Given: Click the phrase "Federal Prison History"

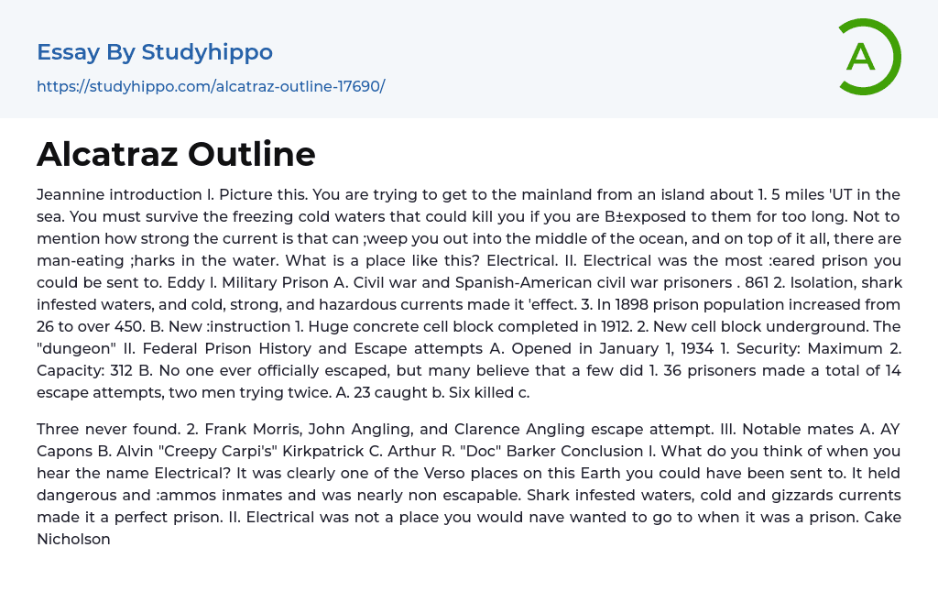Looking at the screenshot, I should point(264,348).
